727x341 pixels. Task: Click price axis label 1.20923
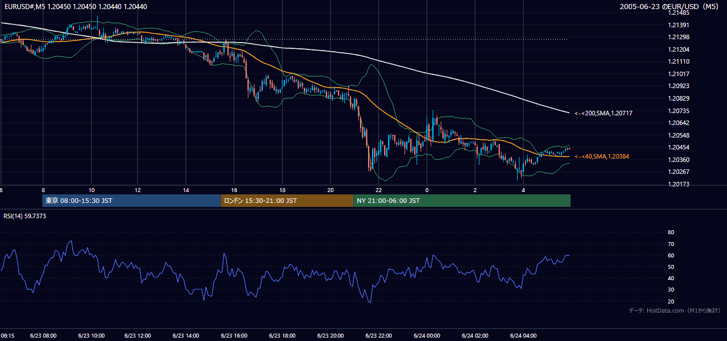point(678,86)
